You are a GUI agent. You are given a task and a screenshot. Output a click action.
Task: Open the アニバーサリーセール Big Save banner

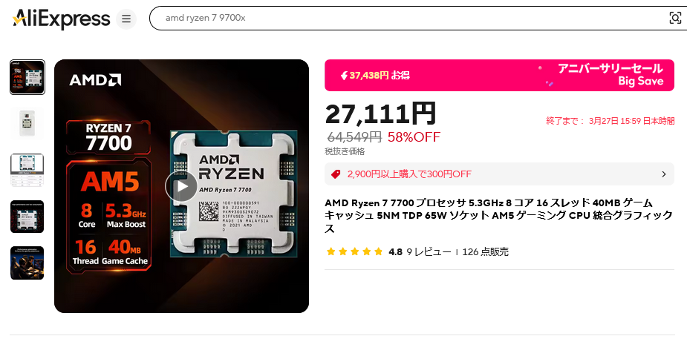[x=500, y=76]
